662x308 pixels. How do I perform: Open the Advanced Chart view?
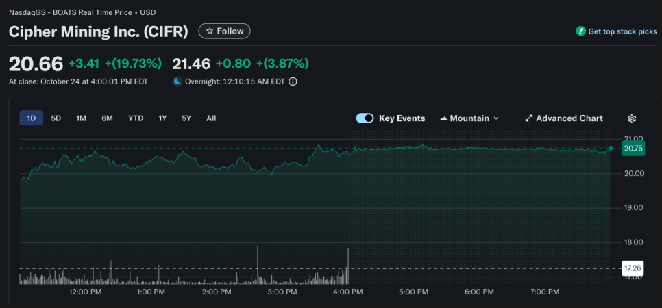coord(569,118)
